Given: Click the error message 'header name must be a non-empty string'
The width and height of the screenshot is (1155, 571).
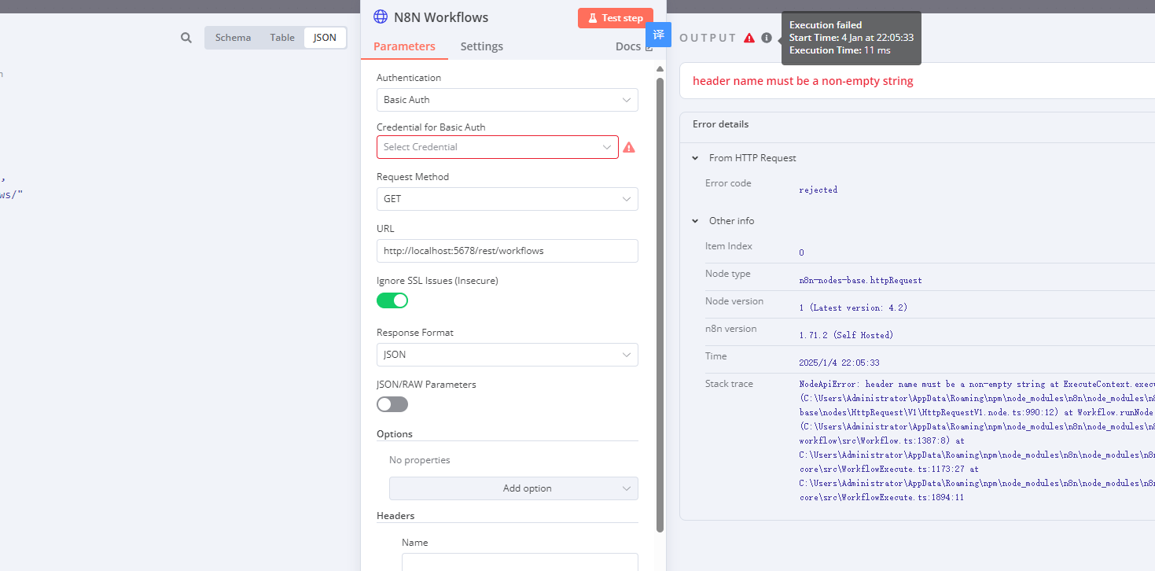Looking at the screenshot, I should tap(803, 81).
